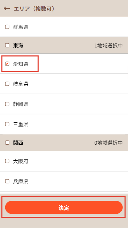The width and height of the screenshot is (128, 228).
Task: Click the 0地域選択中 status text
Action: pos(109,143)
